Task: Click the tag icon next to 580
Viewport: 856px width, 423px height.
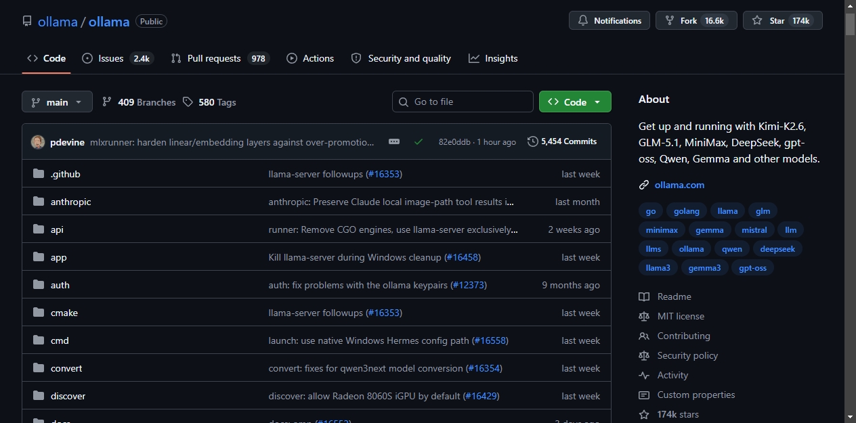Action: click(x=188, y=102)
